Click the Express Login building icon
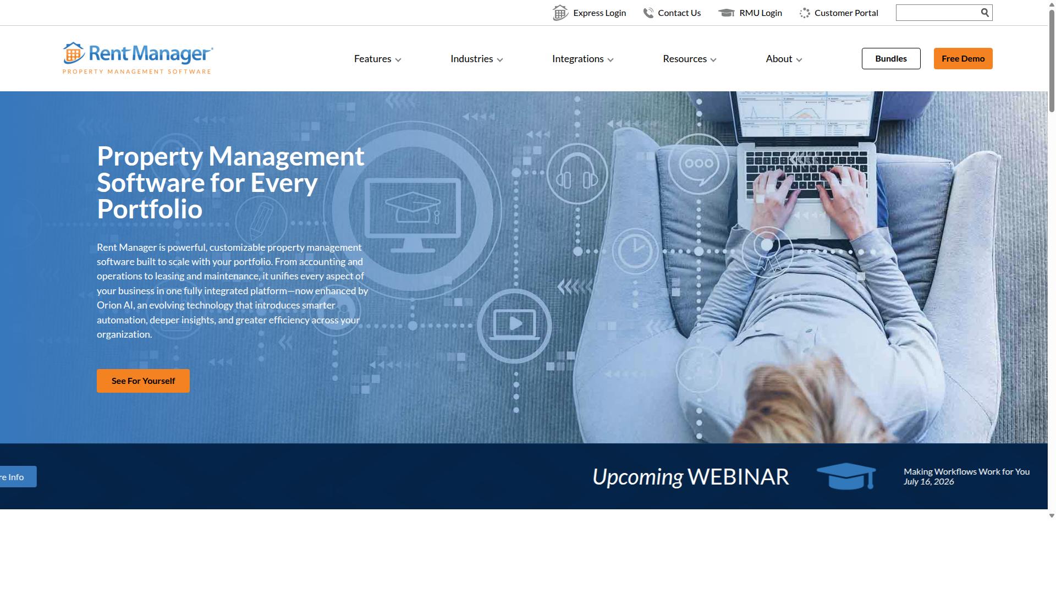The image size is (1056, 594). click(560, 13)
